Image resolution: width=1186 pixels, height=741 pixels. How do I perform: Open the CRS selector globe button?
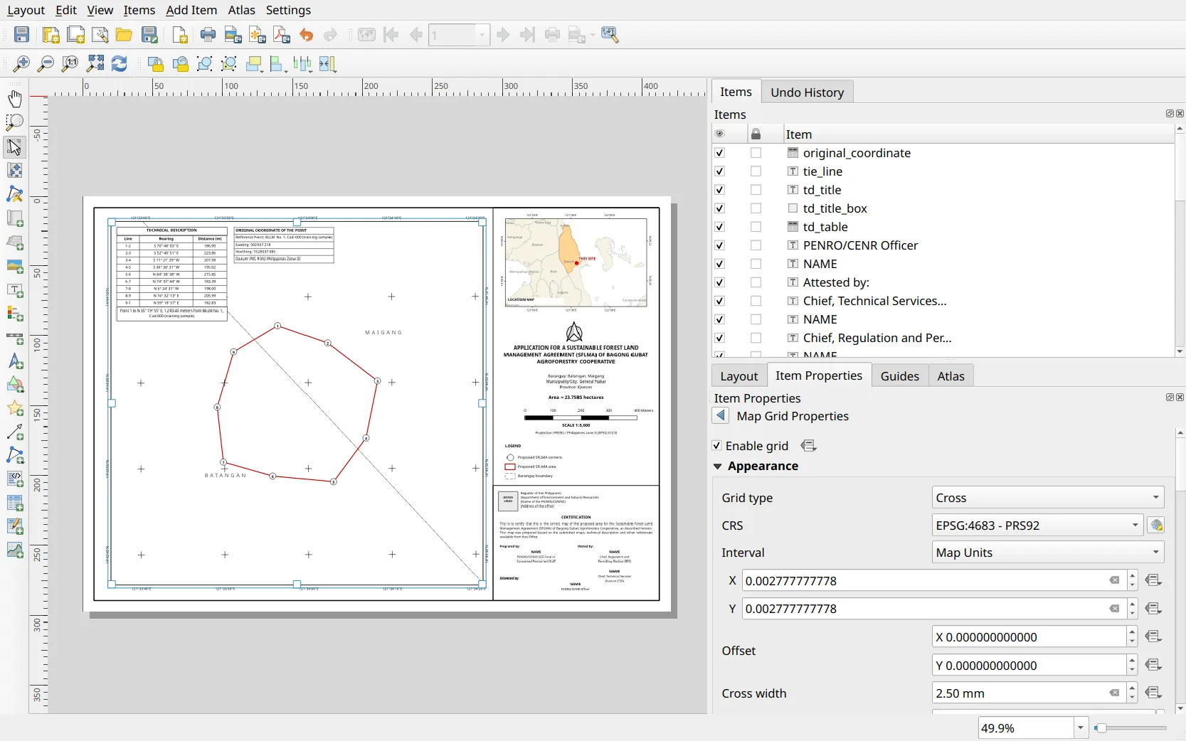1156,526
